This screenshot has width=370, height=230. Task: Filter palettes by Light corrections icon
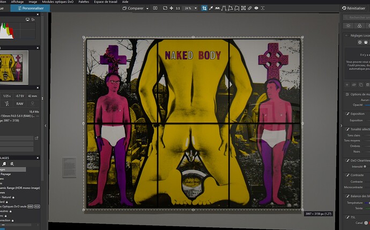point(349,26)
